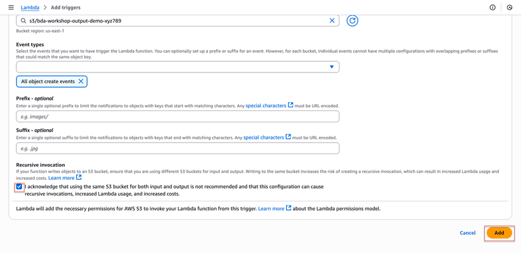
Task: Open the Prefix special characters link
Action: [265, 106]
